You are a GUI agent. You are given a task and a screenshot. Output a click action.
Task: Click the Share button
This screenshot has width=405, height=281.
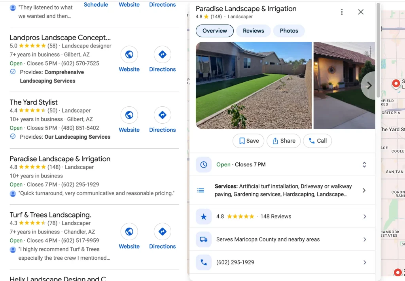tap(284, 141)
